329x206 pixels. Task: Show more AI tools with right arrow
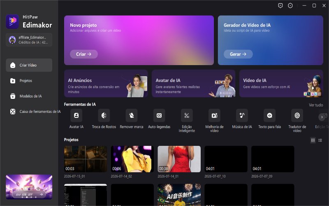(322, 117)
